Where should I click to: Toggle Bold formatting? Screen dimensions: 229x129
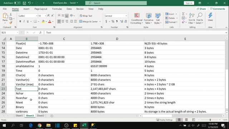tap(20, 21)
